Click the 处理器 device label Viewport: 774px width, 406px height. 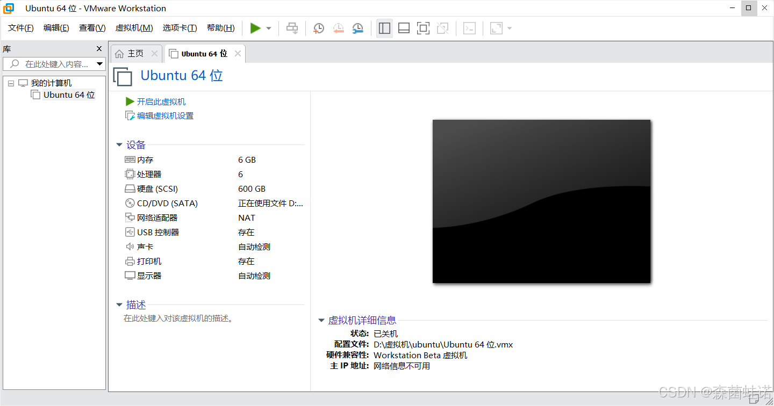point(149,175)
